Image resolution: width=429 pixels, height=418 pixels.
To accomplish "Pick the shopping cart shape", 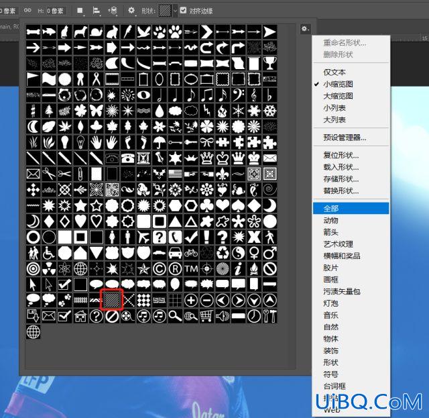I will [x=207, y=316].
